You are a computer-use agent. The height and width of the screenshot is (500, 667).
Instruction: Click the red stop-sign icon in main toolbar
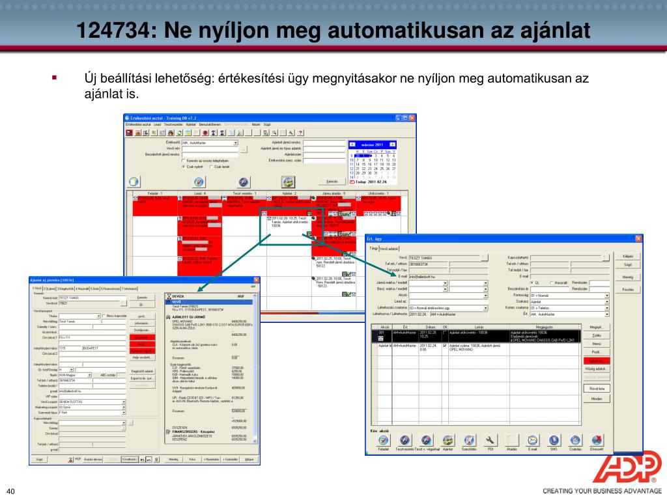[x=205, y=133]
